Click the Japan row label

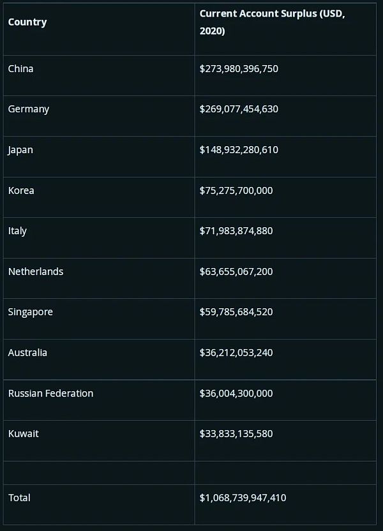pyautogui.click(x=21, y=150)
